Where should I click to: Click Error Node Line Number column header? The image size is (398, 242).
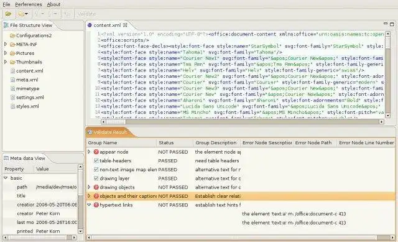click(366, 143)
